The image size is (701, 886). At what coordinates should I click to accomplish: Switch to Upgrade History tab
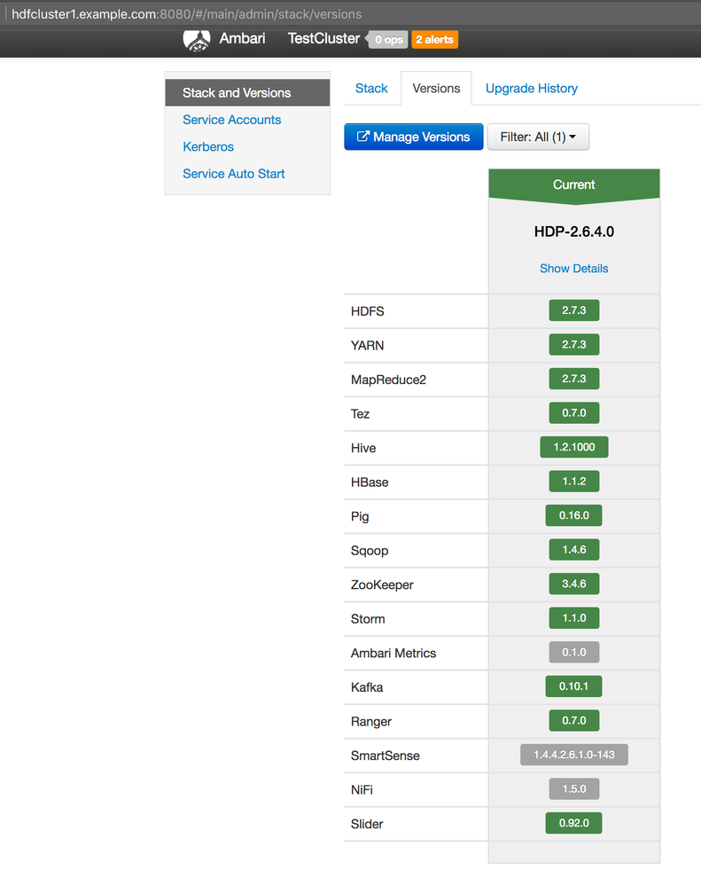point(532,88)
